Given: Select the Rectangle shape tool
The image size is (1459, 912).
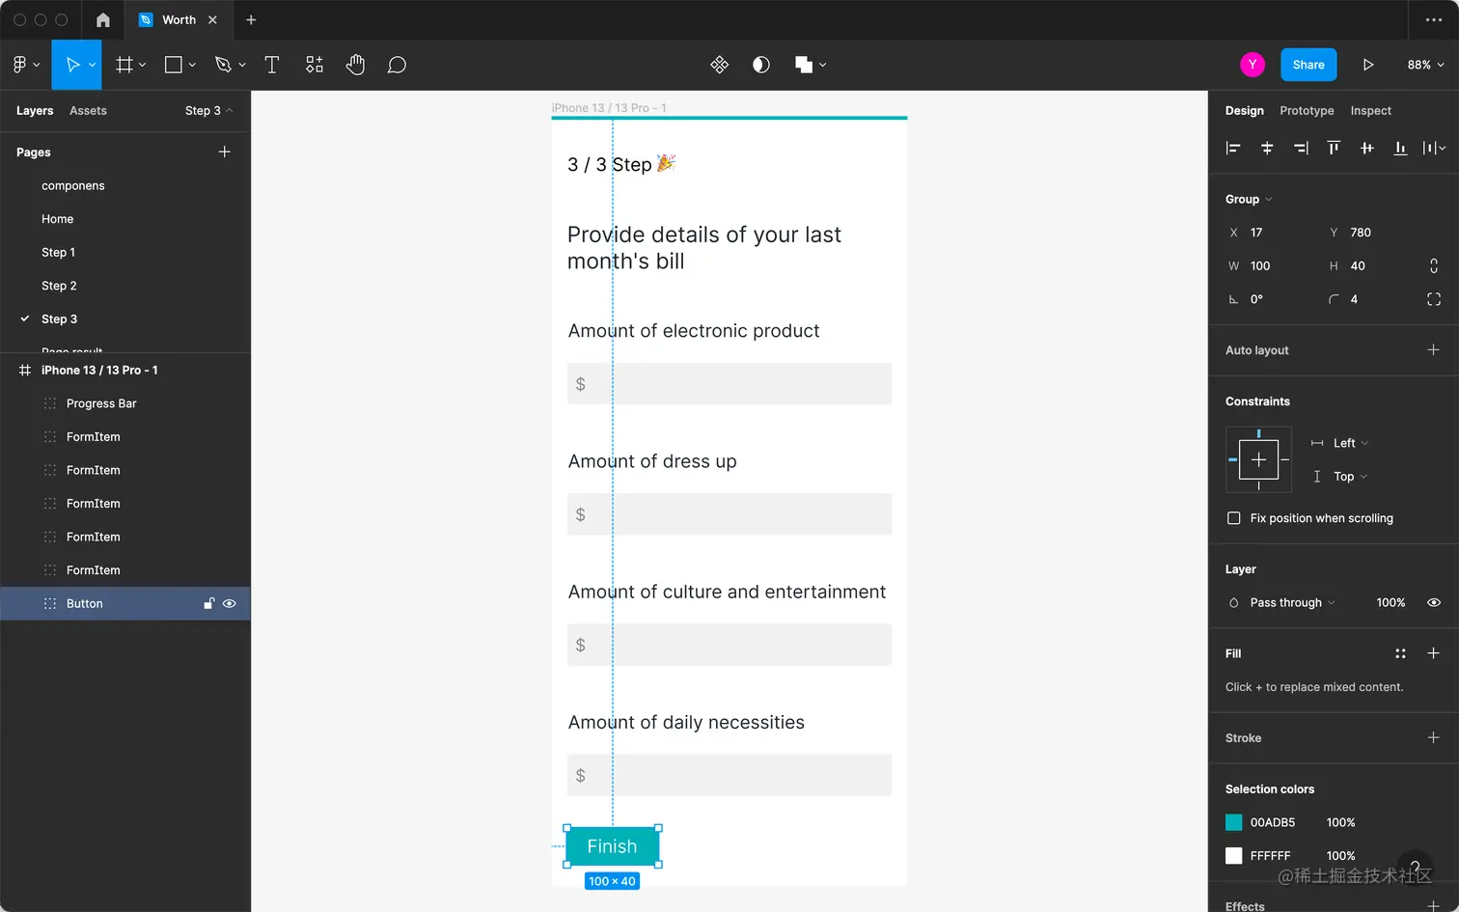Looking at the screenshot, I should pyautogui.click(x=174, y=65).
